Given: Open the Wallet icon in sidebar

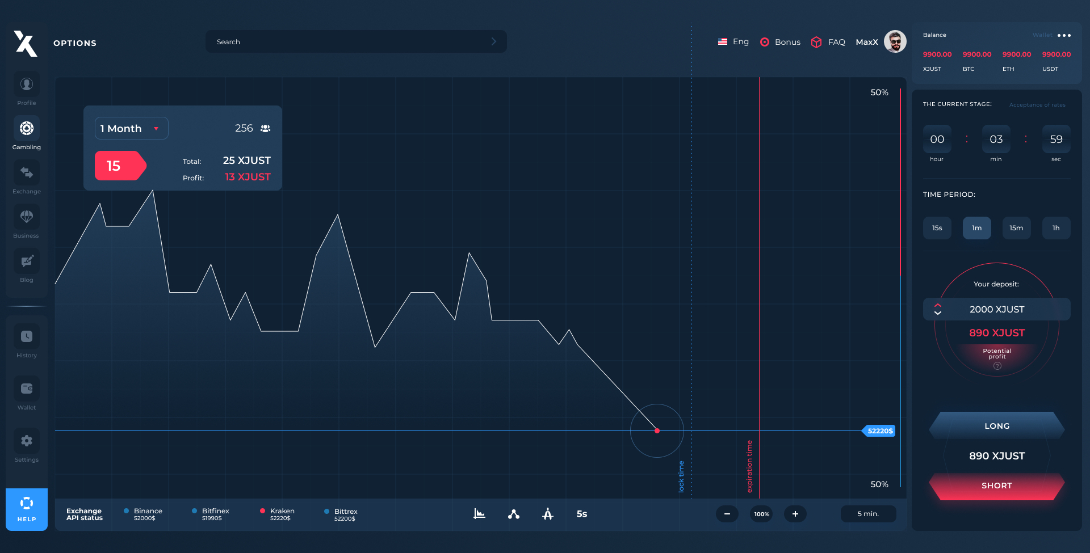Looking at the screenshot, I should (x=27, y=389).
